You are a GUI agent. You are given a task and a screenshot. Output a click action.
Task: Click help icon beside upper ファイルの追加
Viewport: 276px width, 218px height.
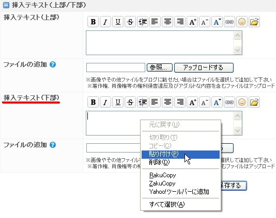[x=53, y=64]
